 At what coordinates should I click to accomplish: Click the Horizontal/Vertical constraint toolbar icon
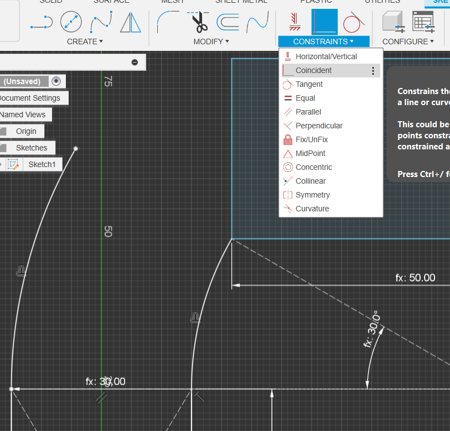[x=294, y=22]
